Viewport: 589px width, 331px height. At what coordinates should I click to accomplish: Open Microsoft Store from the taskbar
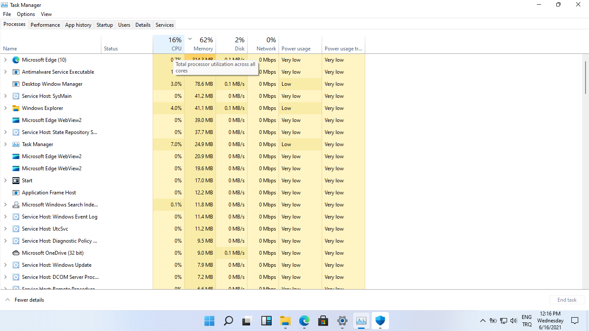pos(323,321)
